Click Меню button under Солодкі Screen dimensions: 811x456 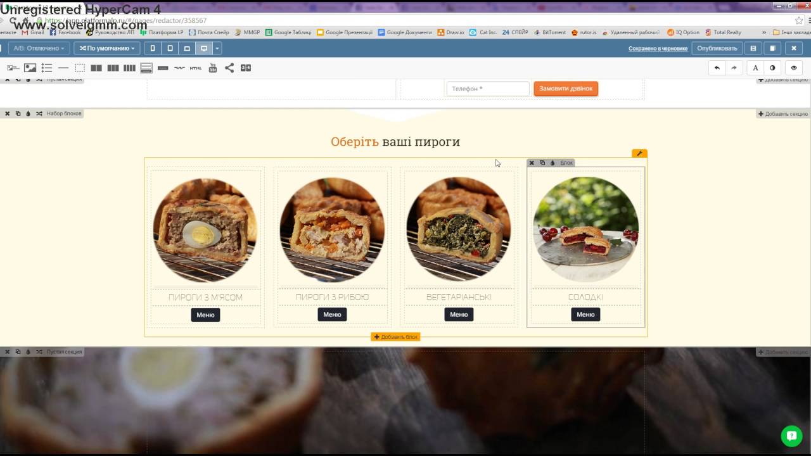[x=585, y=314]
